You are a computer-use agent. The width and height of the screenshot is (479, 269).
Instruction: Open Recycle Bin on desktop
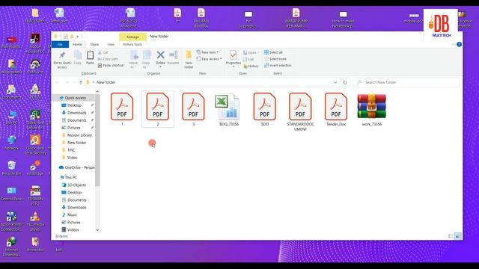pyautogui.click(x=12, y=167)
